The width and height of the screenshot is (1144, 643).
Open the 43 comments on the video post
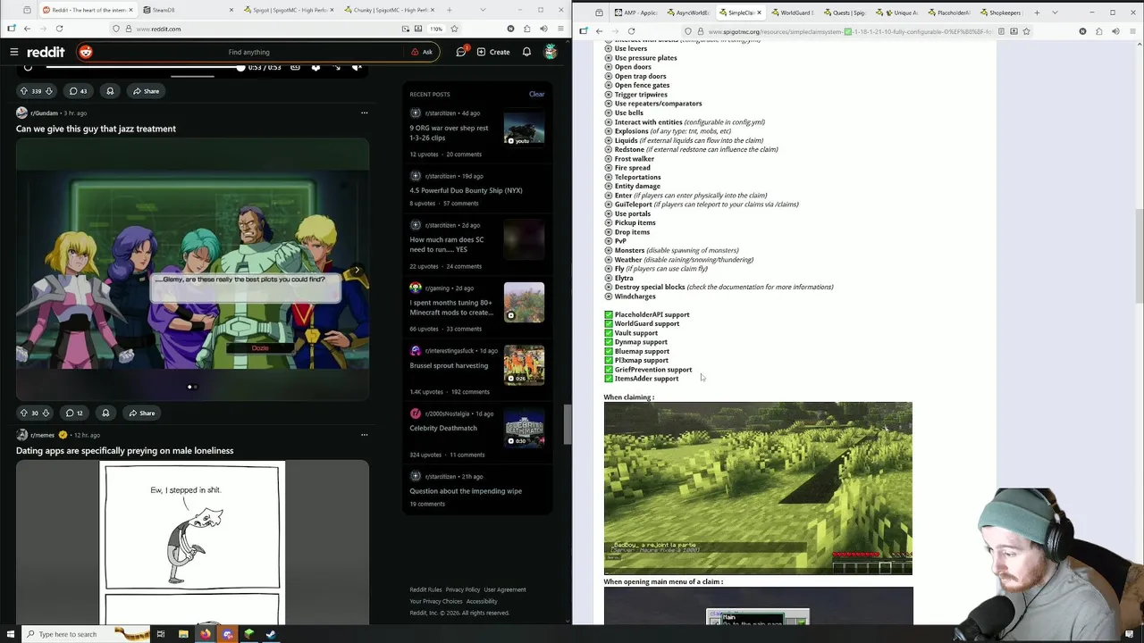(x=78, y=91)
